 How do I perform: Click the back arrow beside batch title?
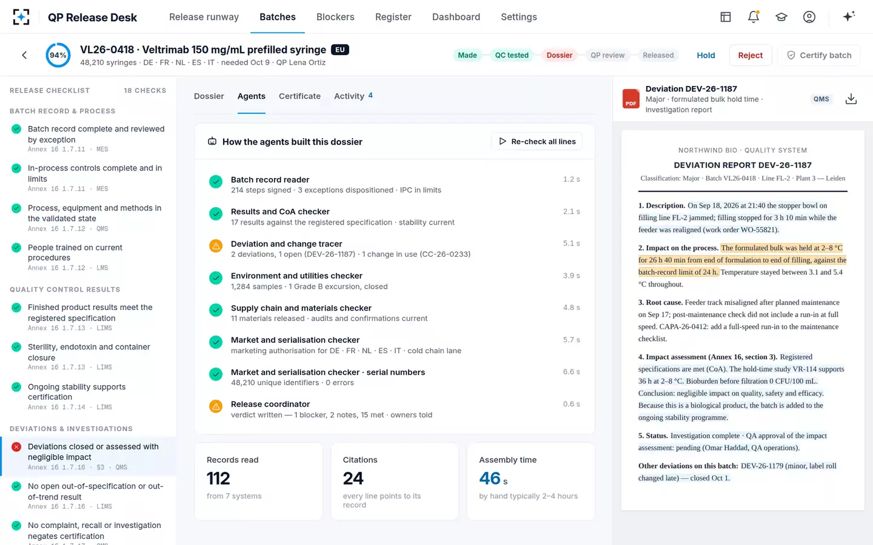click(x=24, y=55)
